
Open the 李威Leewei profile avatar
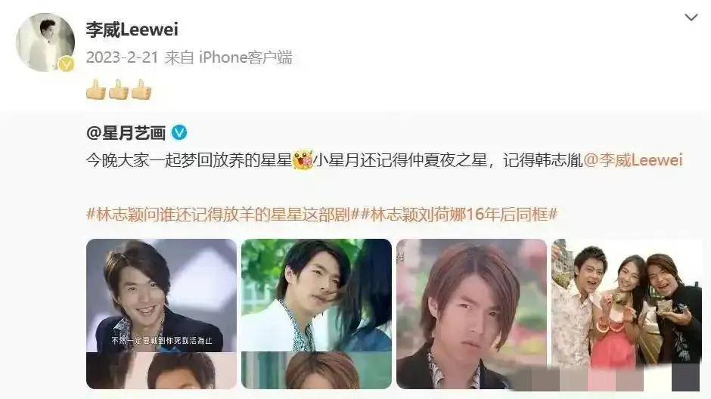45,42
